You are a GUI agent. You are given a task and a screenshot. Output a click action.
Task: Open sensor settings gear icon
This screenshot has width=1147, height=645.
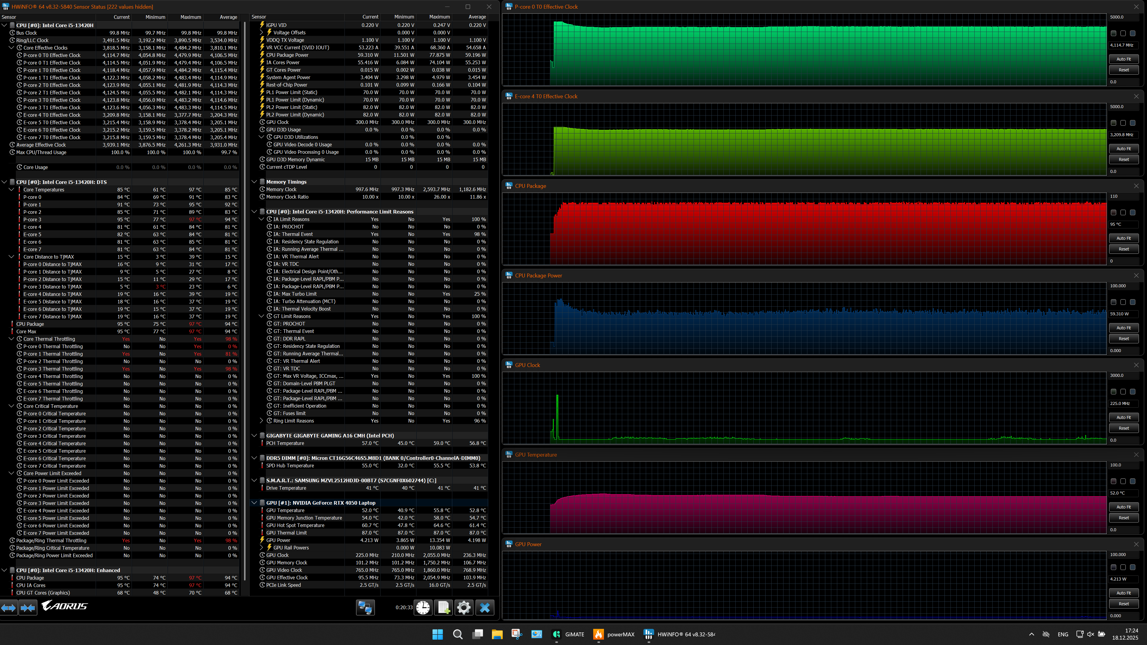(x=464, y=608)
